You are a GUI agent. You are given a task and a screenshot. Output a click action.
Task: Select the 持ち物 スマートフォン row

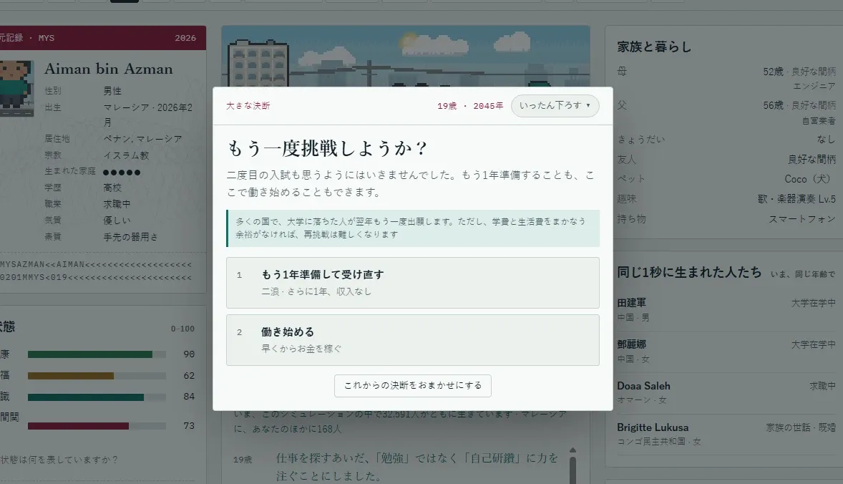pos(726,219)
